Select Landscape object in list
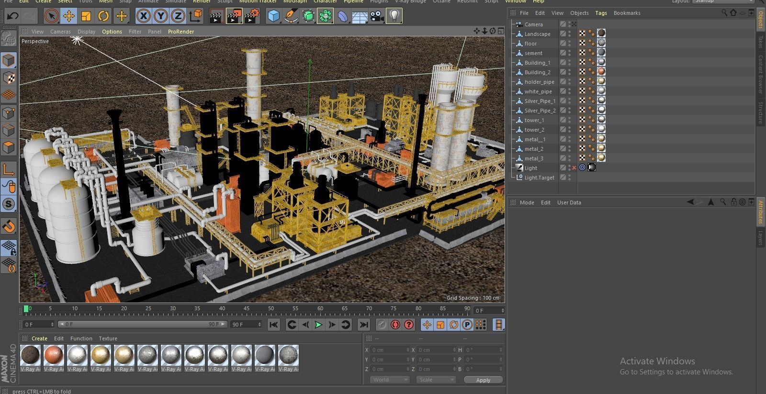 (x=537, y=34)
